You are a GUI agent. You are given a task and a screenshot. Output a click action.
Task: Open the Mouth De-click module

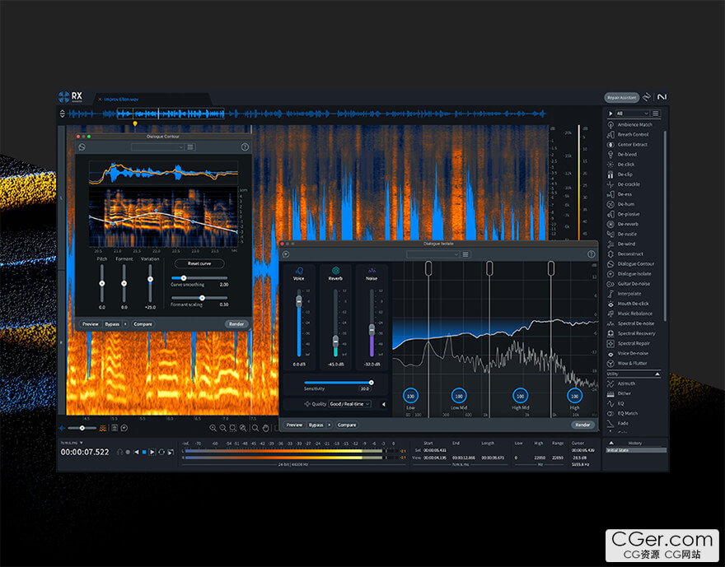(x=633, y=304)
